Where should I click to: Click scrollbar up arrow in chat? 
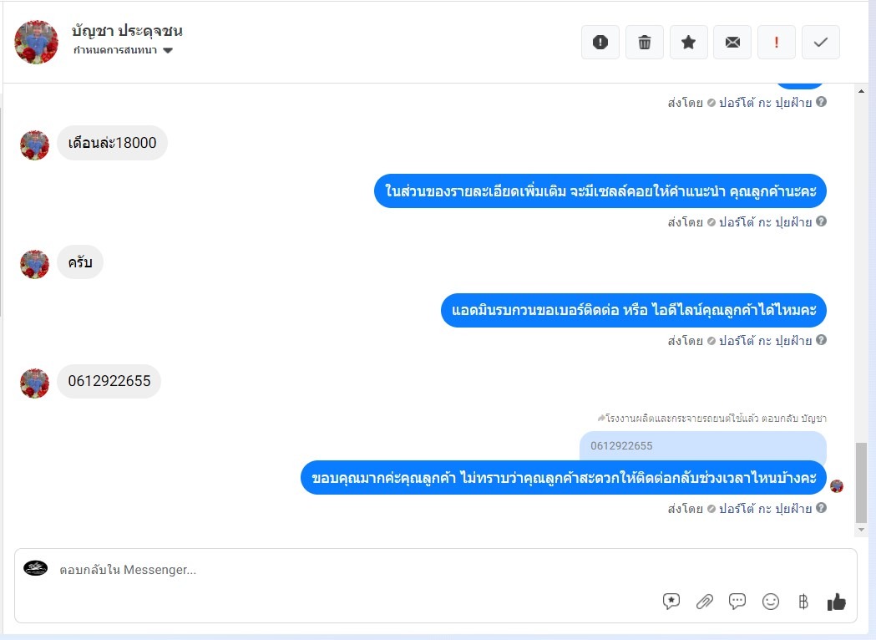click(x=862, y=91)
